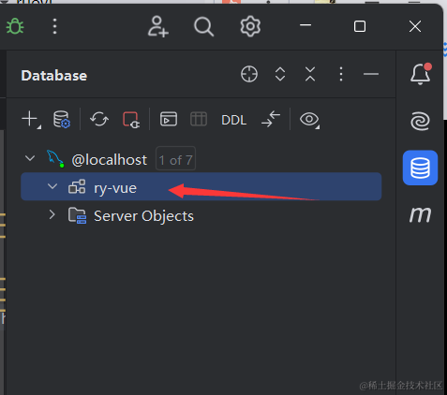
Task: Refresh the database with the sync icon
Action: 99,119
